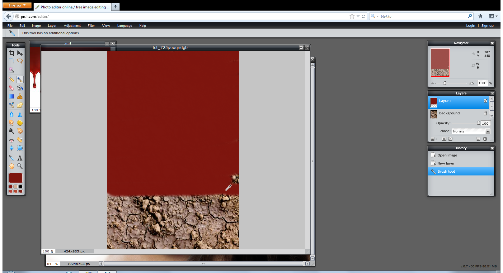The width and height of the screenshot is (503, 273).
Task: Select the Burn hand tool
Action: (x=20, y=131)
